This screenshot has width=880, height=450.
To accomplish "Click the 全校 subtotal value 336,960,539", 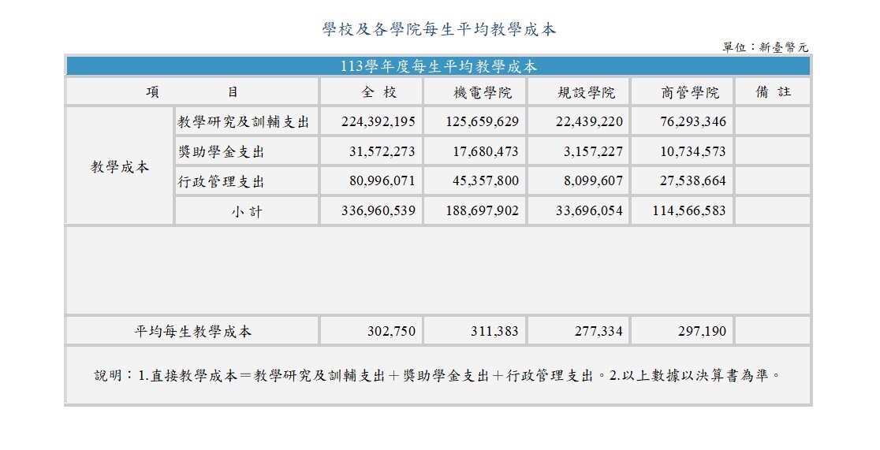I will tap(378, 212).
